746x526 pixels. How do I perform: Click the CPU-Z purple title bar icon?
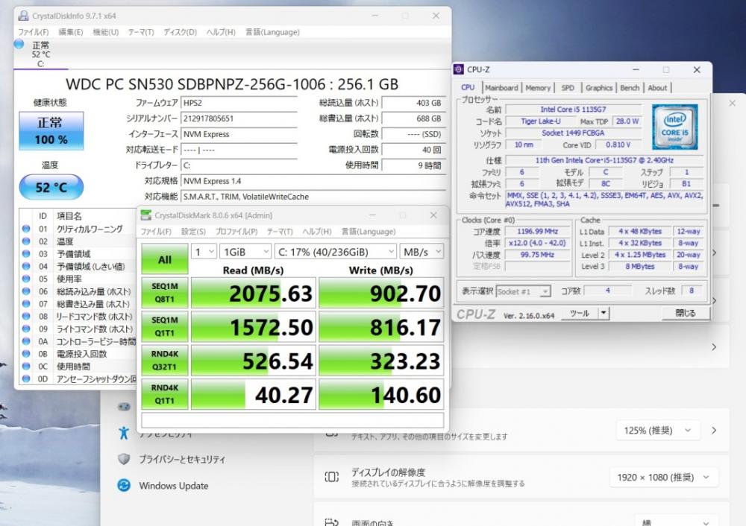coord(459,69)
